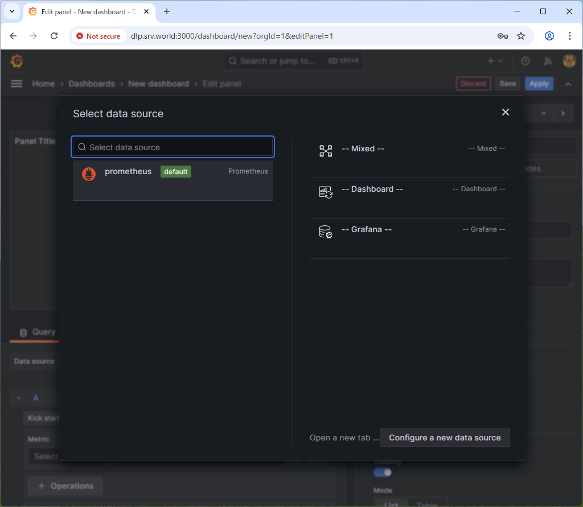Click the green default badge
Viewport: 583px width, 507px height.
pyautogui.click(x=176, y=171)
